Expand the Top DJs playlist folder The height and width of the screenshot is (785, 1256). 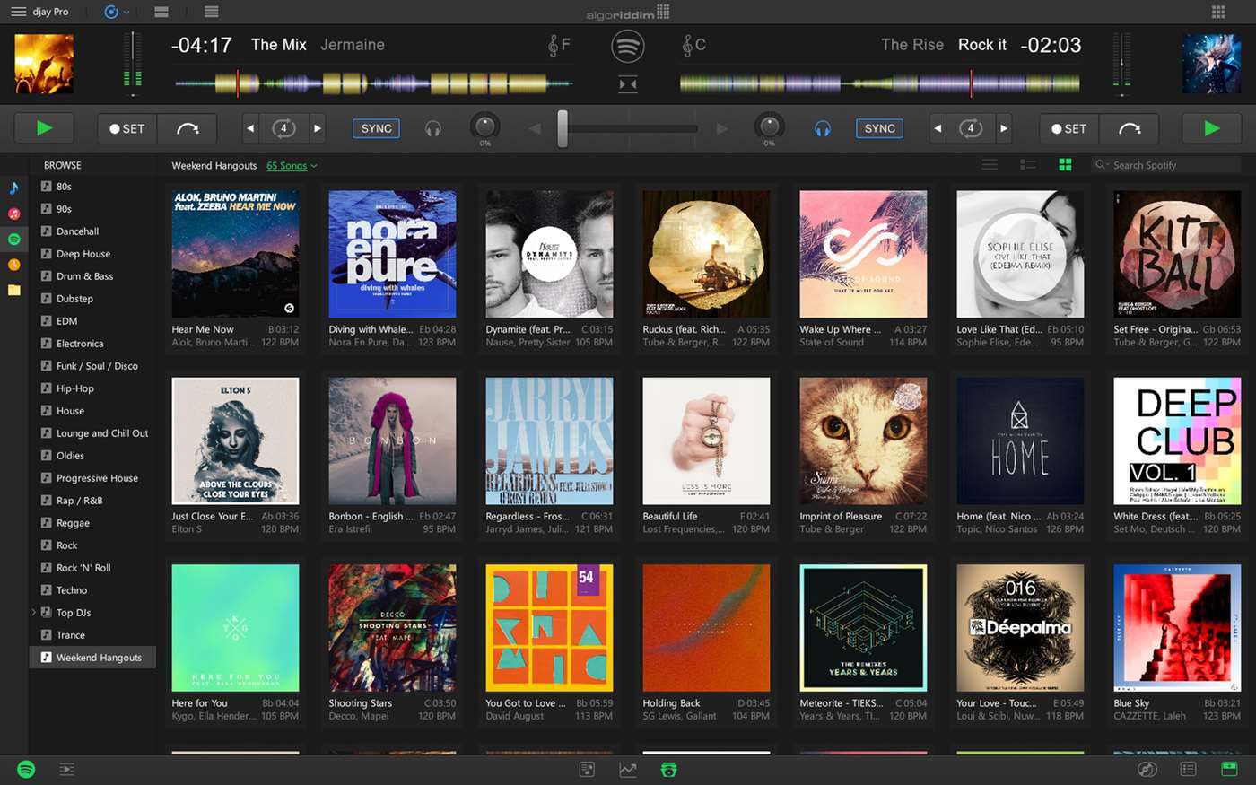[34, 613]
